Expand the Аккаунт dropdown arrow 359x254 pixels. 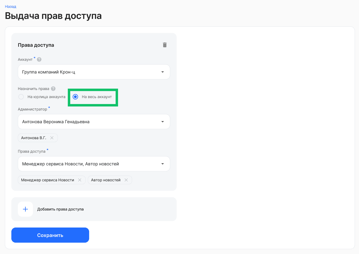coord(163,72)
